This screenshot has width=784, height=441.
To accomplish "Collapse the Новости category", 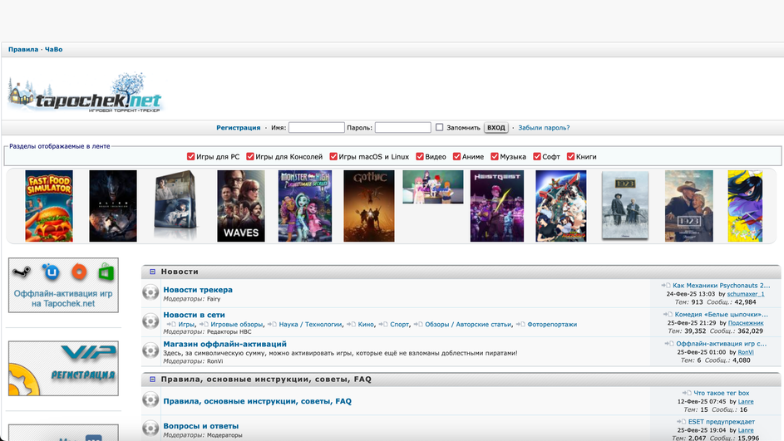I will pos(152,272).
